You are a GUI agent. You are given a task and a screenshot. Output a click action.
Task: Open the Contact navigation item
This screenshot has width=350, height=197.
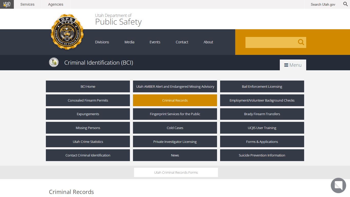pos(182,42)
